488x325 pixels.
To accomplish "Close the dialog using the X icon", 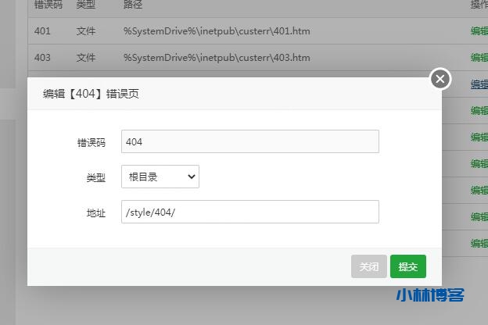I will pos(440,79).
